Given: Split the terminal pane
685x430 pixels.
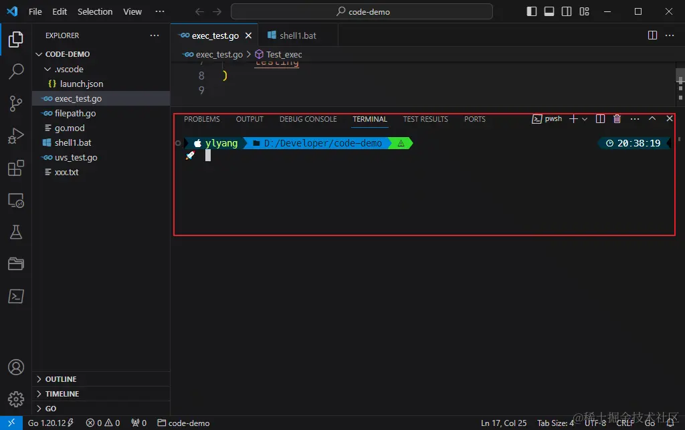Looking at the screenshot, I should [600, 119].
